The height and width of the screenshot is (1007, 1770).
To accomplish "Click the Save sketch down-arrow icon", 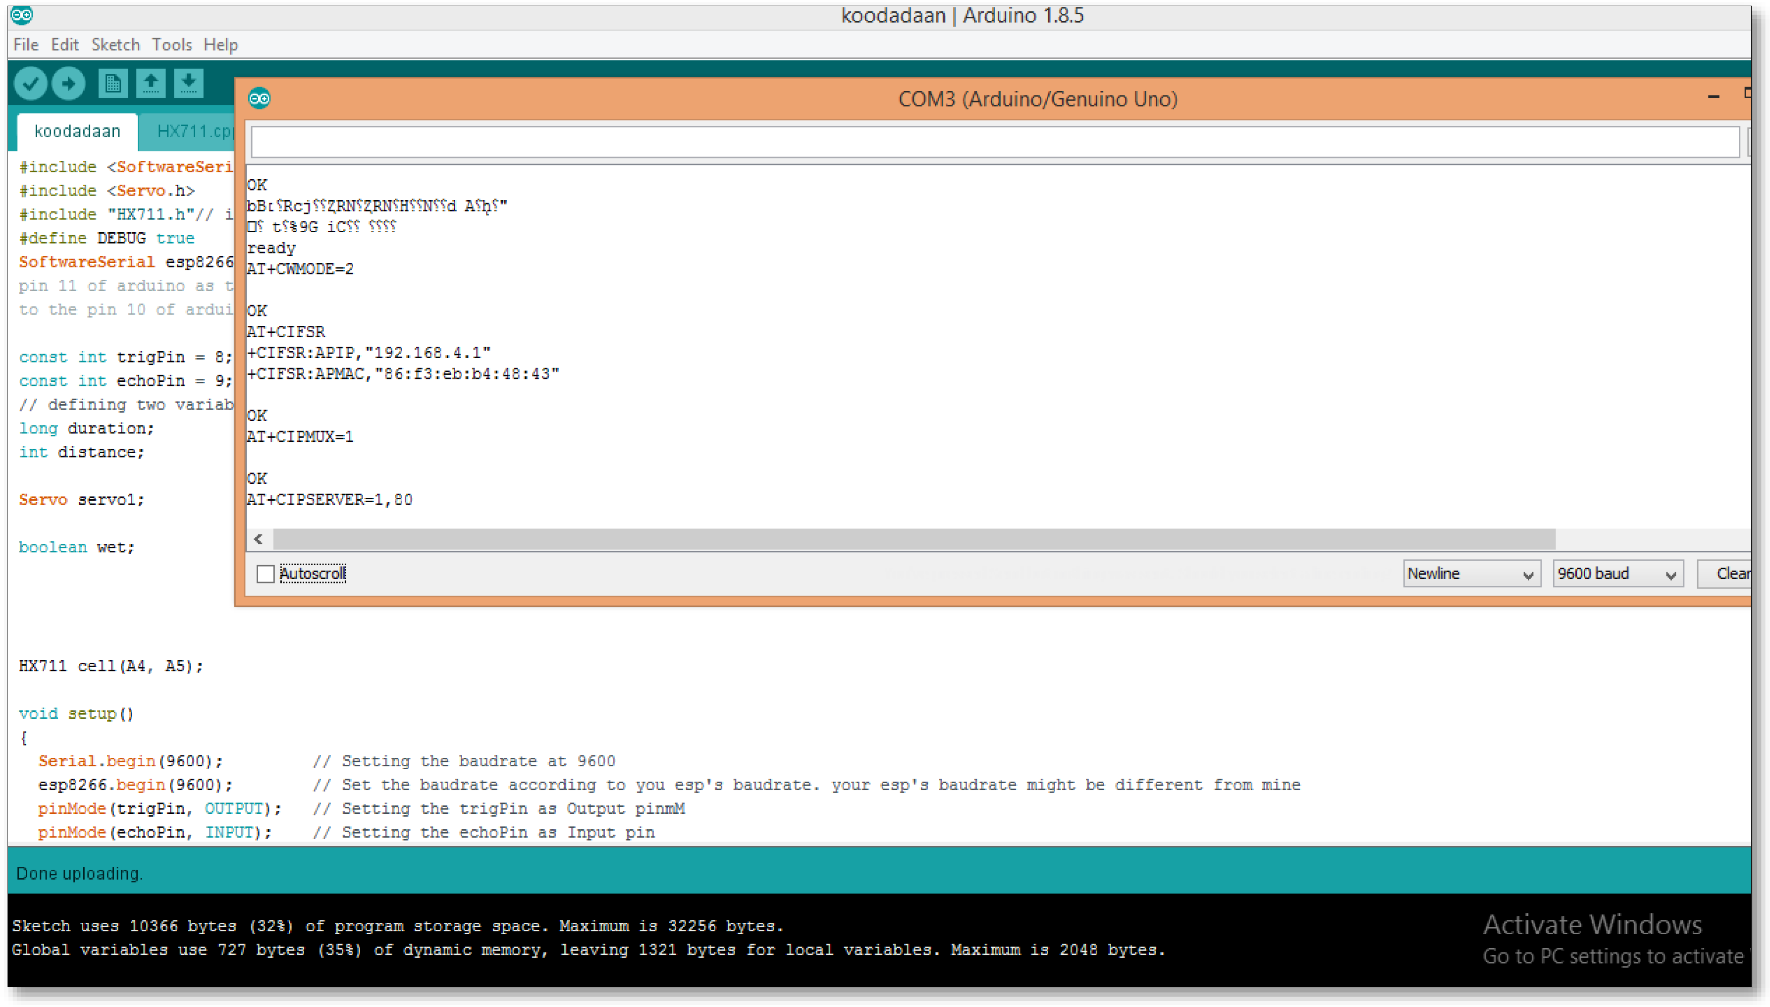I will [188, 84].
